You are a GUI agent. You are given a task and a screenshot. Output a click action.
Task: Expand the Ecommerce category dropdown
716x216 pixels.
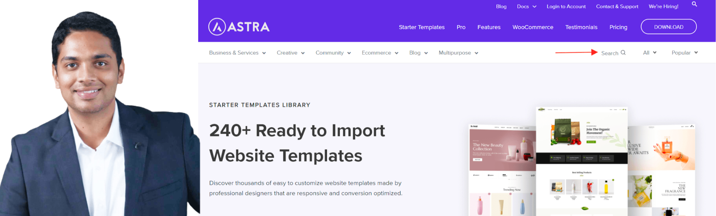click(x=380, y=53)
